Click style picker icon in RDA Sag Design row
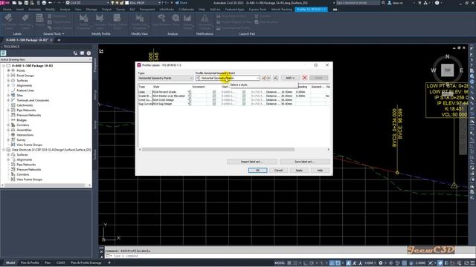 point(190,104)
